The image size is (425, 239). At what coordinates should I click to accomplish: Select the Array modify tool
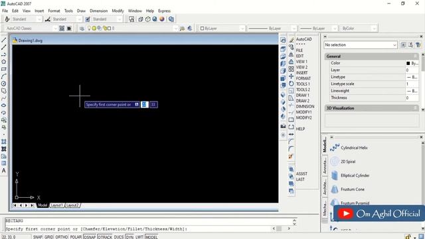292,69
